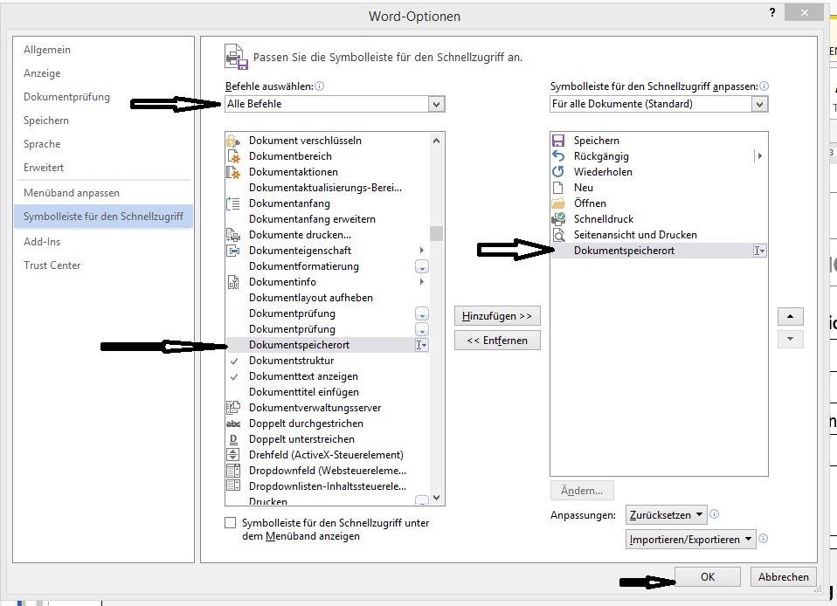The width and height of the screenshot is (837, 606).
Task: Open the Allgemein options category
Action: [47, 50]
